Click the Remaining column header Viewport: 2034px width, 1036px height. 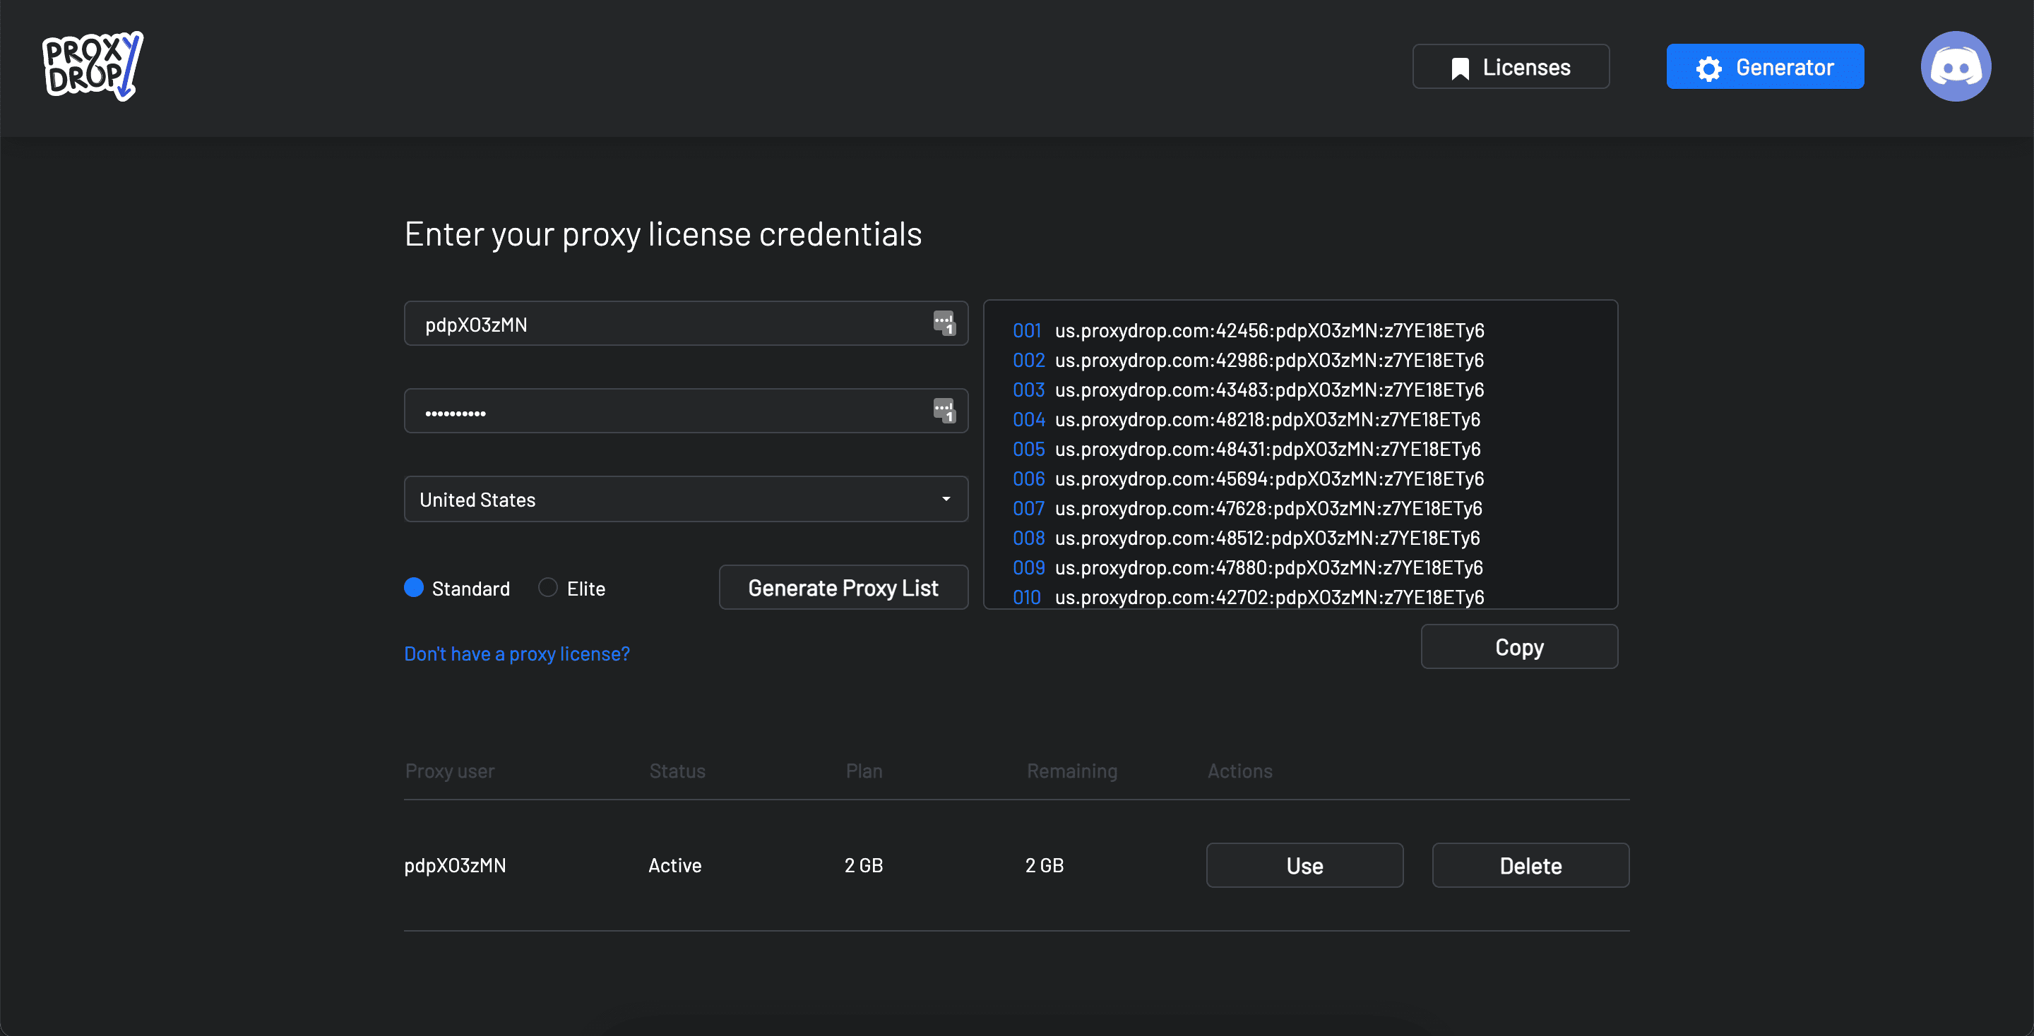pyautogui.click(x=1071, y=771)
